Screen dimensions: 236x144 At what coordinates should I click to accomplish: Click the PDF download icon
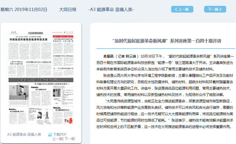(x=50, y=135)
